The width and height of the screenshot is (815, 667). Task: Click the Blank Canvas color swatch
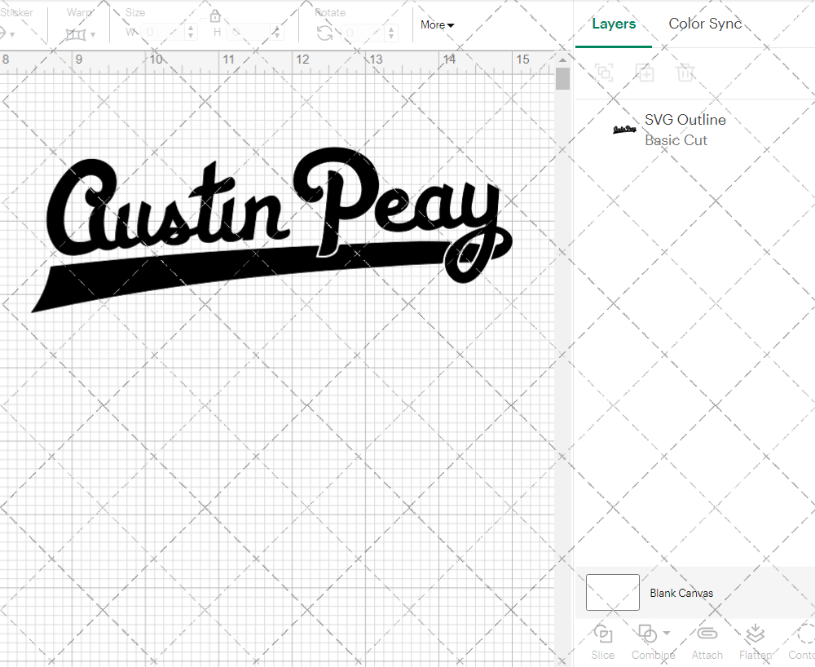click(612, 593)
